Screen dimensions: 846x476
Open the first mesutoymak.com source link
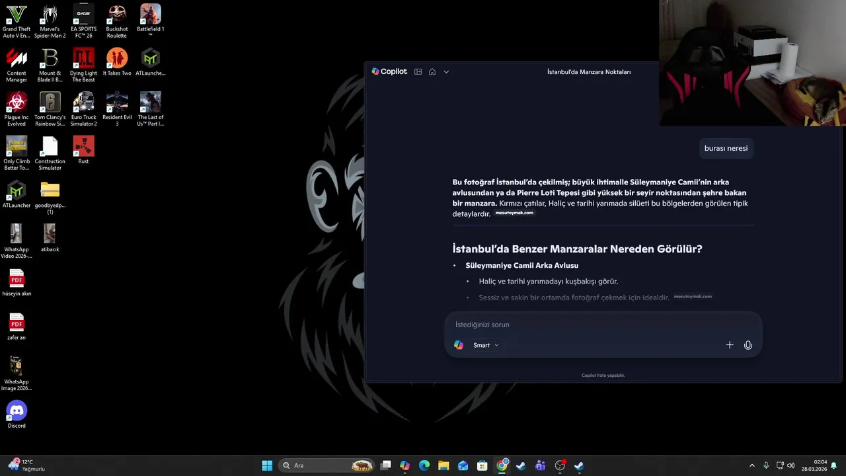click(x=514, y=213)
